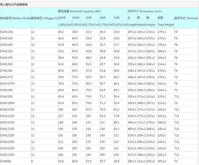Click the DJM1250 battery model cell

tap(6, 51)
